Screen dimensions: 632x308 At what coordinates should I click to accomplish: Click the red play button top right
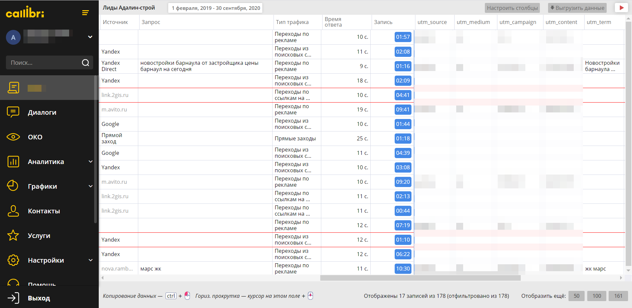(x=621, y=8)
